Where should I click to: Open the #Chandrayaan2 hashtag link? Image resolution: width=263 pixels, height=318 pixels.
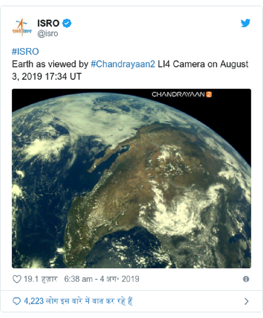[x=123, y=64]
